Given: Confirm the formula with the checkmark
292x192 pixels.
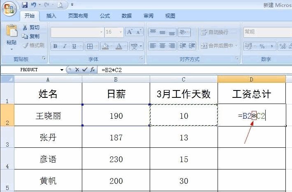Looking at the screenshot, I should [85, 70].
